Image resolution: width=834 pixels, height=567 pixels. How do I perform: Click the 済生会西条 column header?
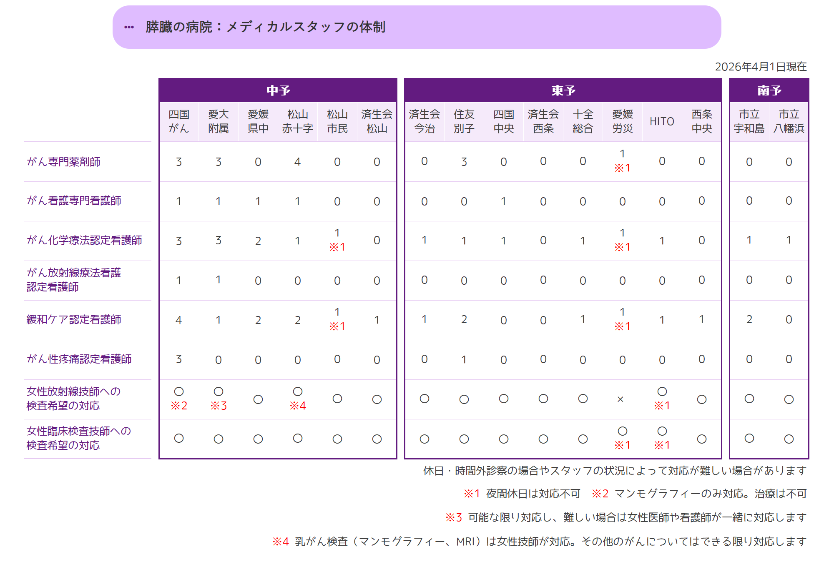(543, 121)
